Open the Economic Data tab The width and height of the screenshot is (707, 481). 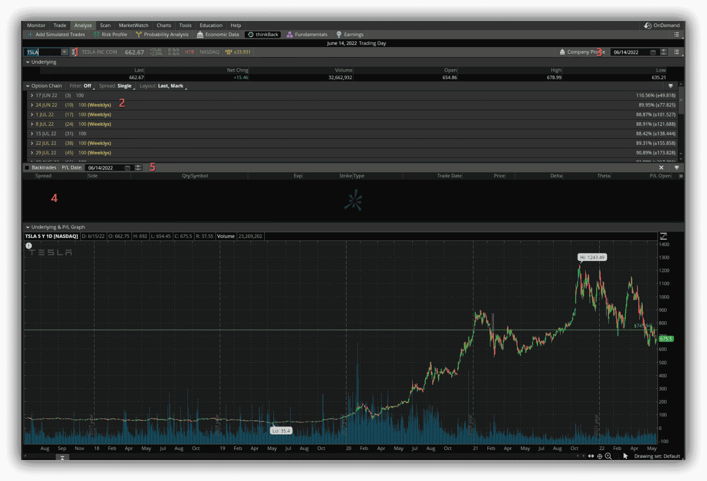click(218, 35)
